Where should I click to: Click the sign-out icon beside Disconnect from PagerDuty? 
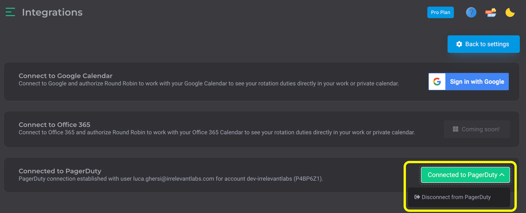pyautogui.click(x=417, y=197)
